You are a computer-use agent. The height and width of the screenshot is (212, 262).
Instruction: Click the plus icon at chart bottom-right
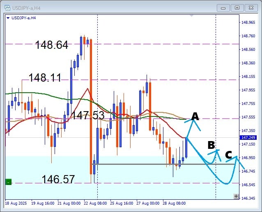(236, 196)
